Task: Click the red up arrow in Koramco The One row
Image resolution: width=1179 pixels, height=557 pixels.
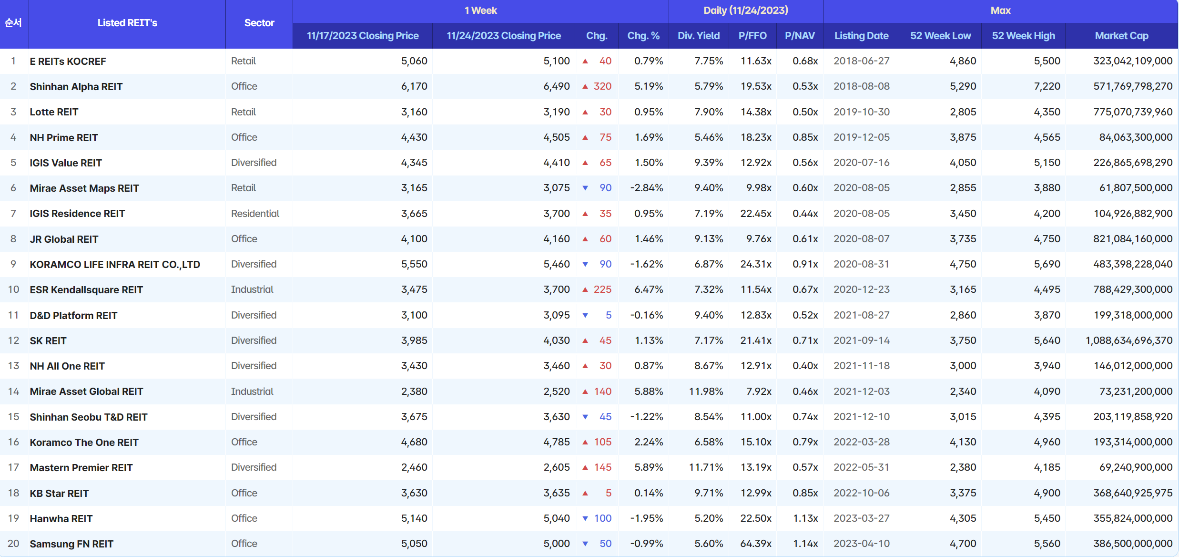Action: coord(585,442)
